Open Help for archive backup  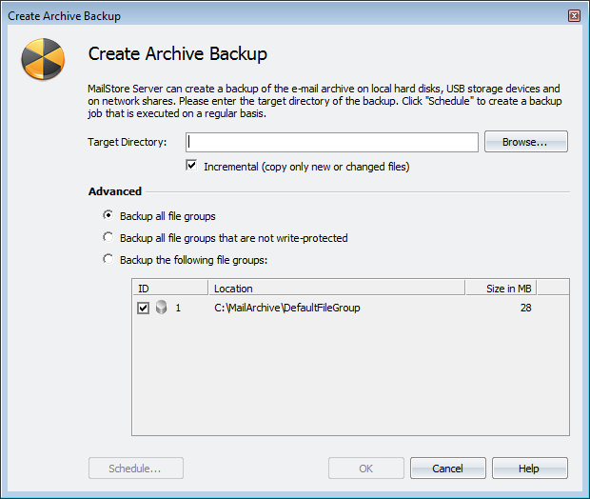tap(529, 469)
